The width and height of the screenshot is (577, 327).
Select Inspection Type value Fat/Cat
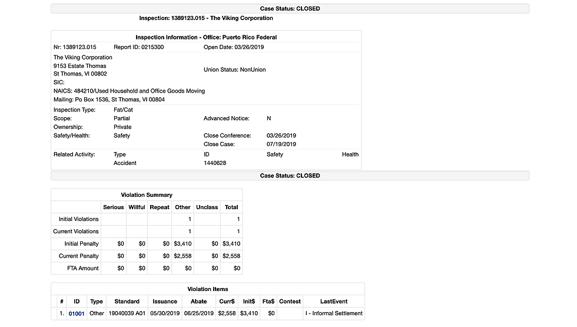pyautogui.click(x=123, y=110)
